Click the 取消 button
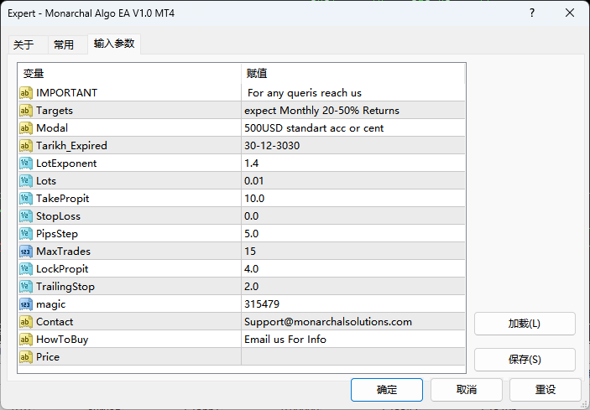This screenshot has height=410, width=590. point(467,390)
